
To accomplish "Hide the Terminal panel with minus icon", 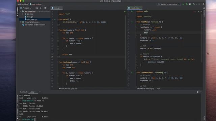I will [201, 92].
